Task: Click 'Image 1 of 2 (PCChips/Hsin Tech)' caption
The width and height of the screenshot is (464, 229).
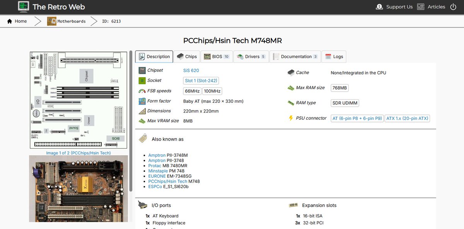Action: pyautogui.click(x=78, y=153)
